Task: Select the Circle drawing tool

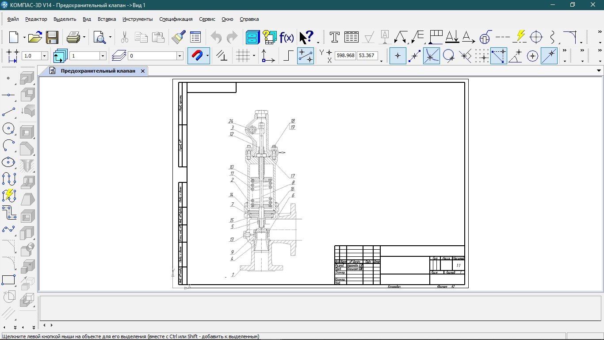Action: (x=8, y=129)
